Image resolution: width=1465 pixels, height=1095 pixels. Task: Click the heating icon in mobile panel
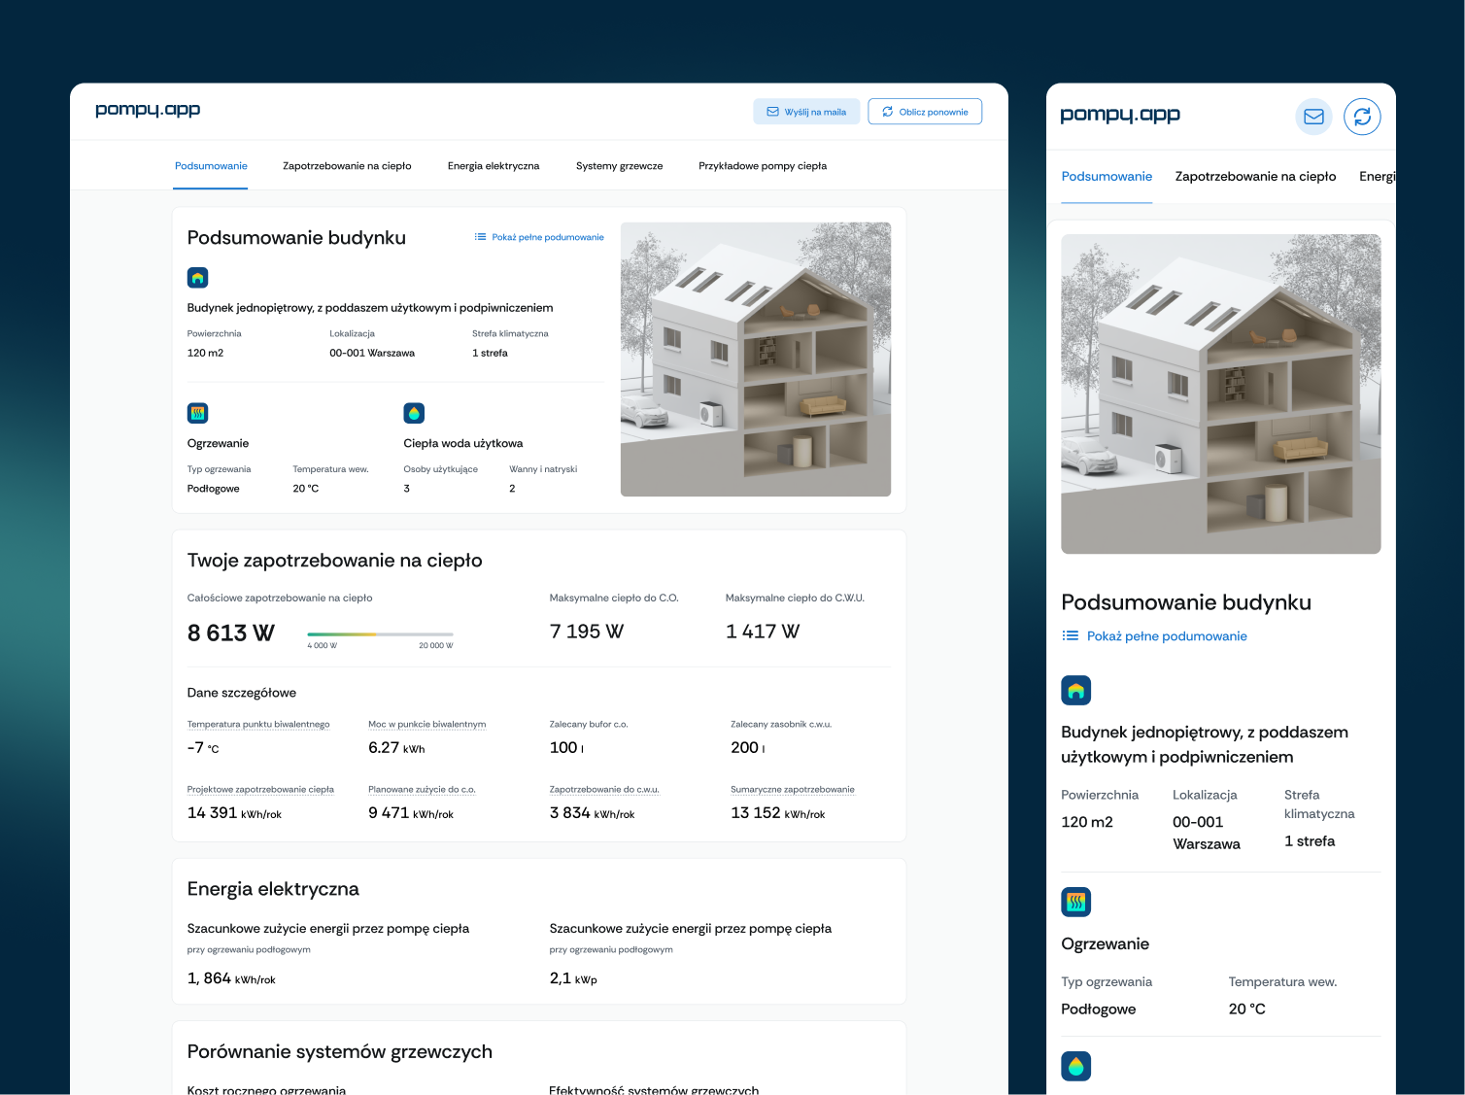pyautogui.click(x=1076, y=903)
